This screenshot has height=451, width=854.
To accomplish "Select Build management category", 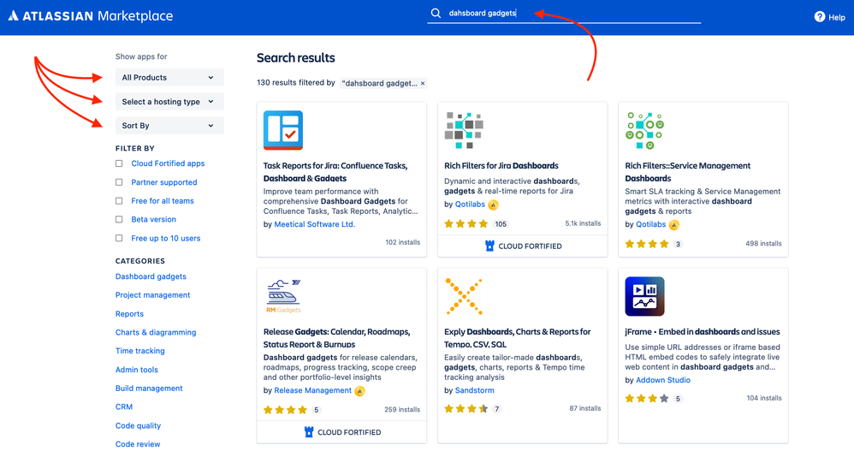I will point(149,388).
